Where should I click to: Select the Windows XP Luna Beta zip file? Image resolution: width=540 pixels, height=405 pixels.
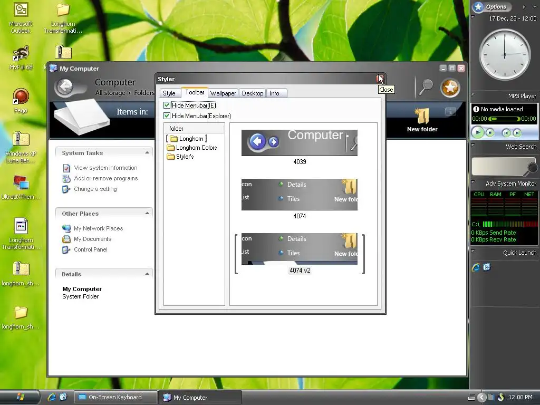pyautogui.click(x=21, y=148)
